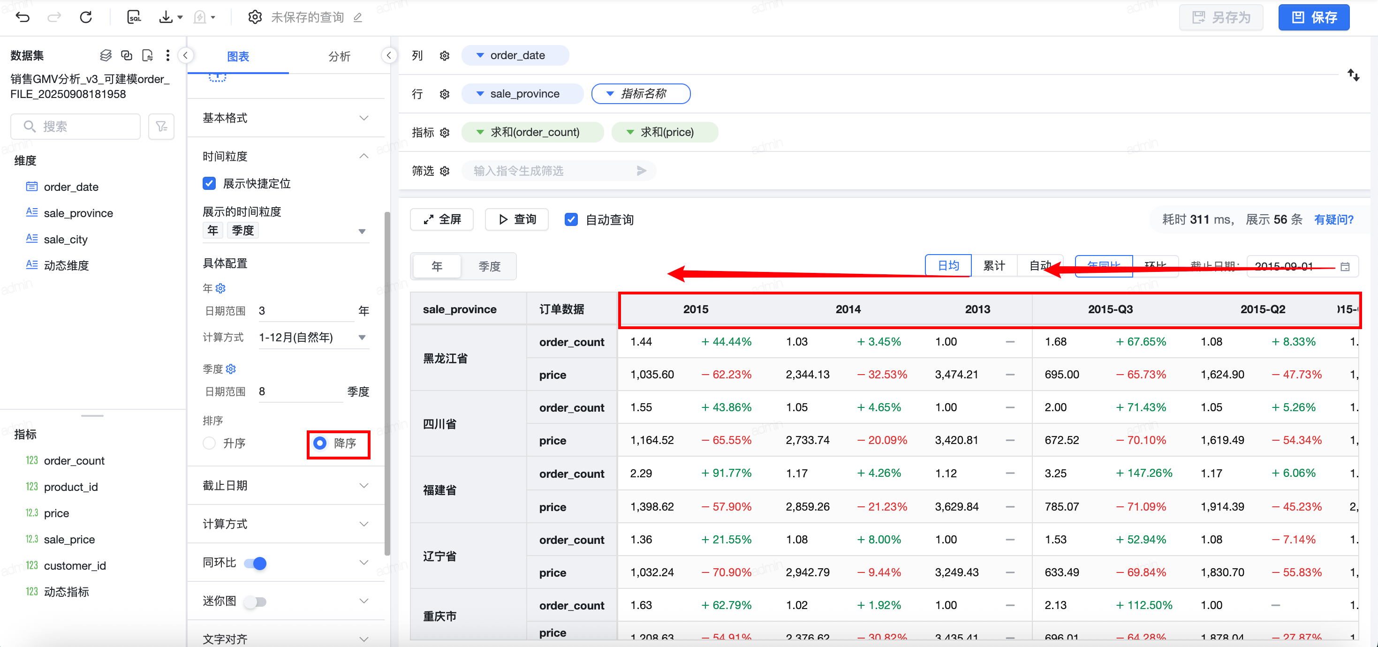Image resolution: width=1378 pixels, height=647 pixels.
Task: Click the gear icon beside 季度 config
Action: coord(231,369)
